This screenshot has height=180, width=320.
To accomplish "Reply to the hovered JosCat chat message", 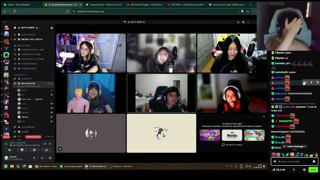I will 305,82.
